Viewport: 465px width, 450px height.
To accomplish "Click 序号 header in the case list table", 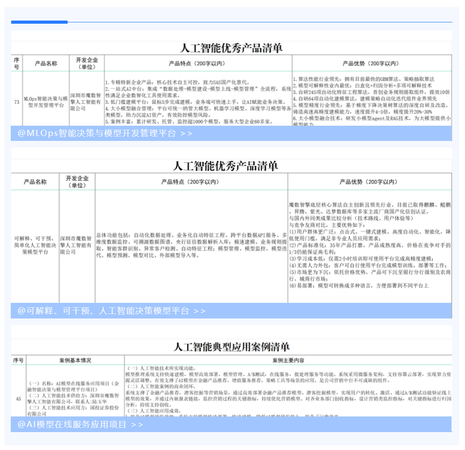I will coord(18,361).
